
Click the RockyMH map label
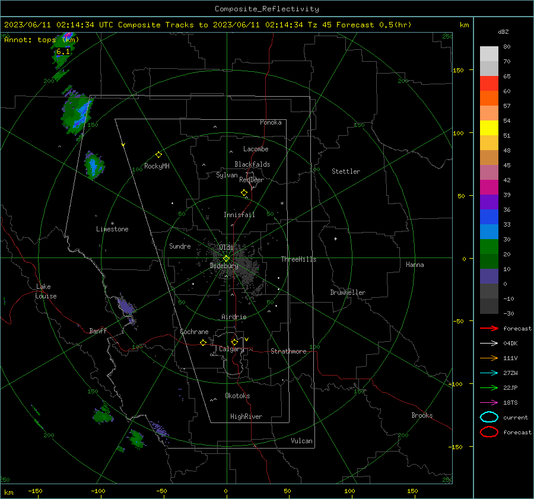point(157,166)
